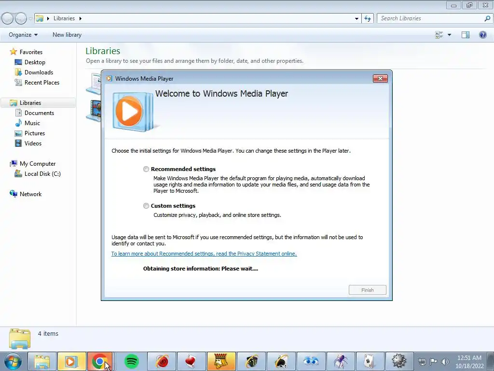494x371 pixels.
Task: Click the small Media Player title bar icon
Action: coord(109,79)
